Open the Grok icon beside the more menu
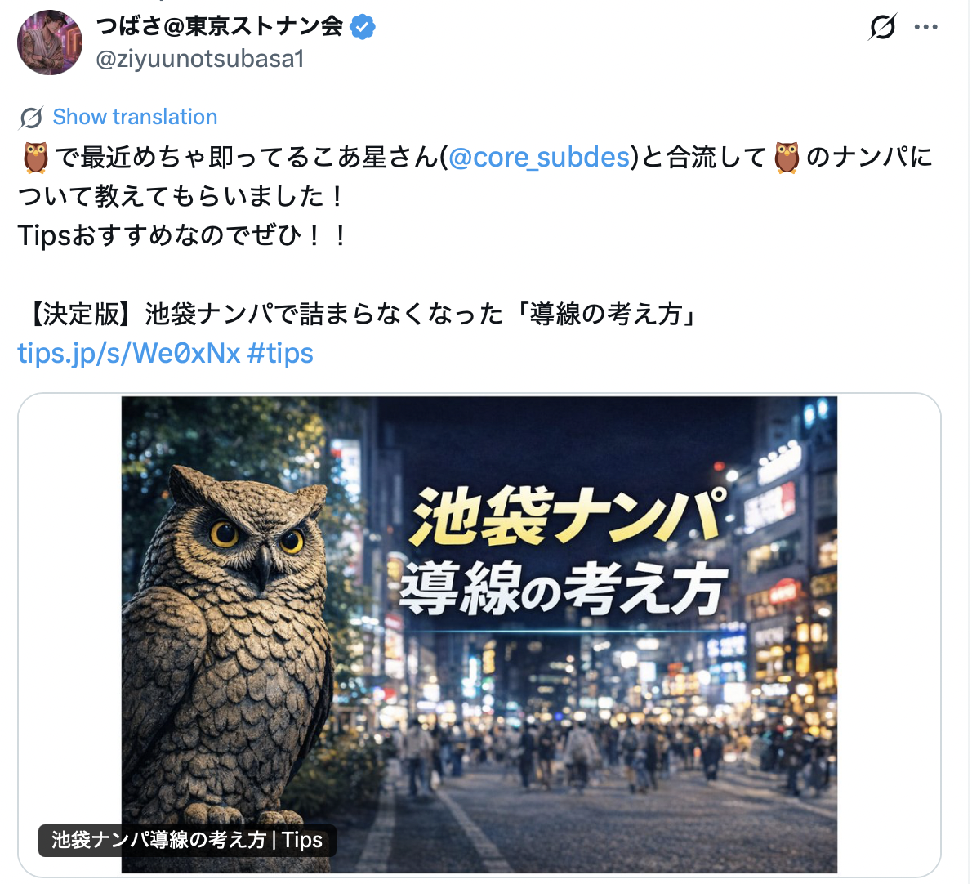 tap(882, 27)
